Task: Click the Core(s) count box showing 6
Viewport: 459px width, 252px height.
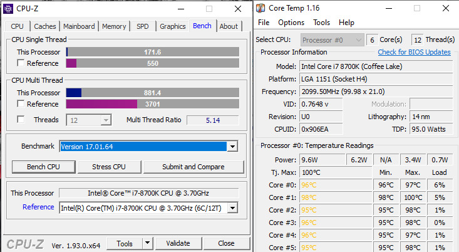Action: (x=372, y=40)
